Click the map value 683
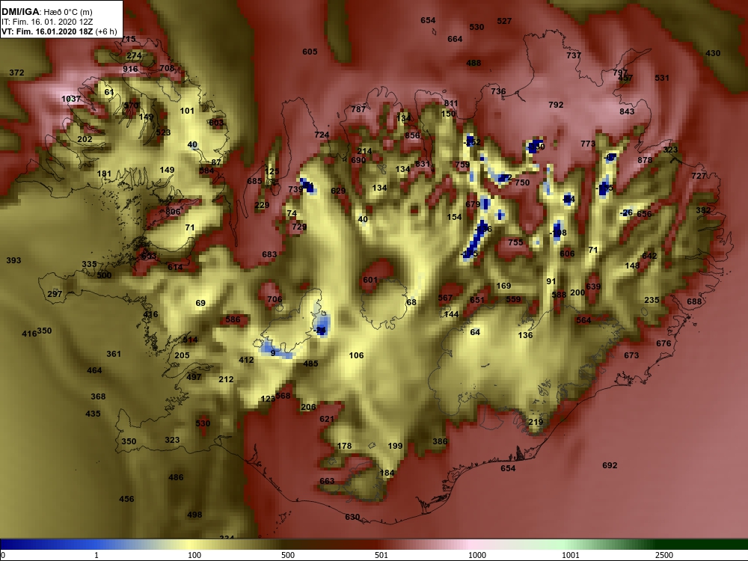 click(269, 255)
